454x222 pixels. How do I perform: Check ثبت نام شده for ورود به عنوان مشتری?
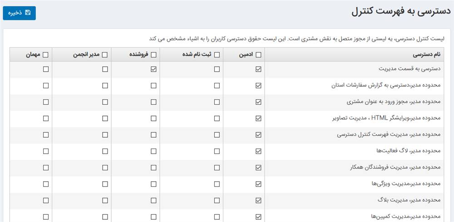(x=217, y=102)
